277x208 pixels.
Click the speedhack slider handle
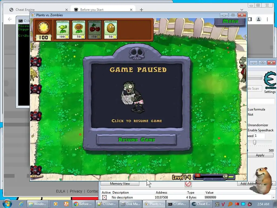click(255, 142)
